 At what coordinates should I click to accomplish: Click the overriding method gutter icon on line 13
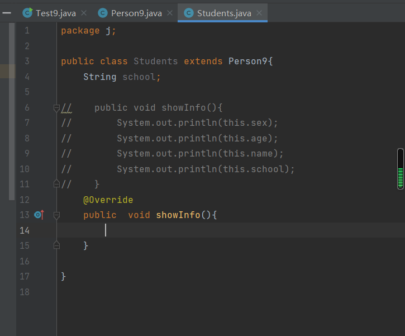pyautogui.click(x=39, y=215)
